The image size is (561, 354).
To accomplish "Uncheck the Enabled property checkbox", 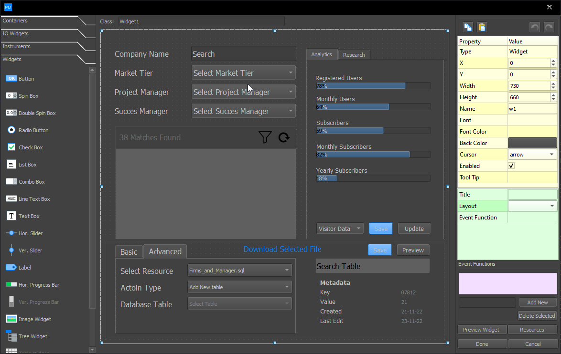I will click(511, 166).
